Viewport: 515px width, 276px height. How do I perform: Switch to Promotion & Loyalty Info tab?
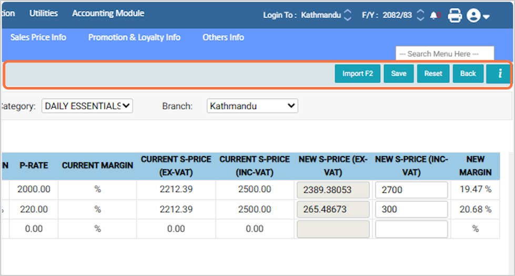pos(134,37)
